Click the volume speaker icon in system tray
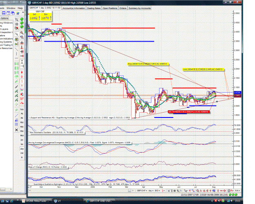 pyautogui.click(x=231, y=201)
